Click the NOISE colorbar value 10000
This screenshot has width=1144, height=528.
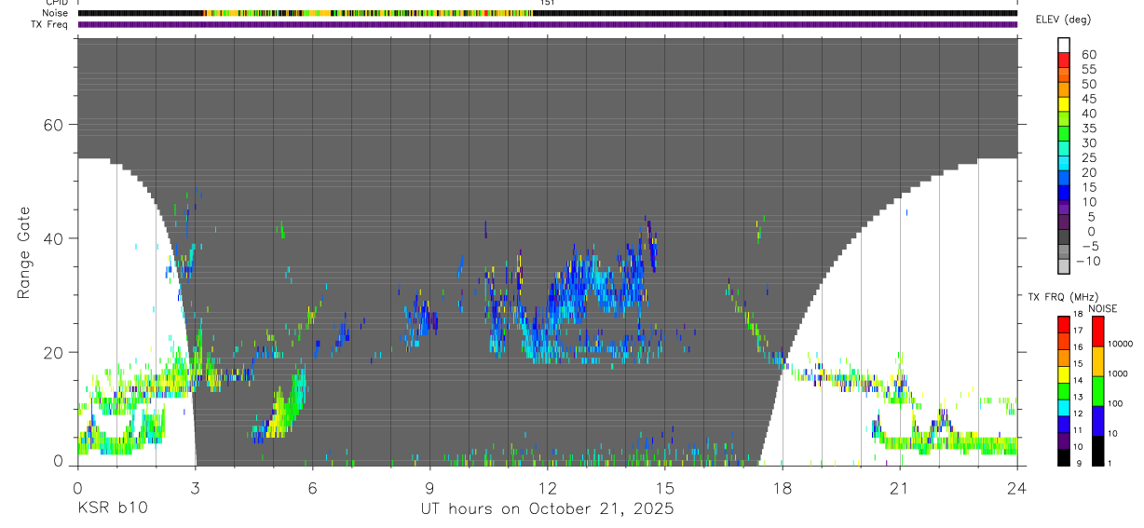click(x=1122, y=344)
